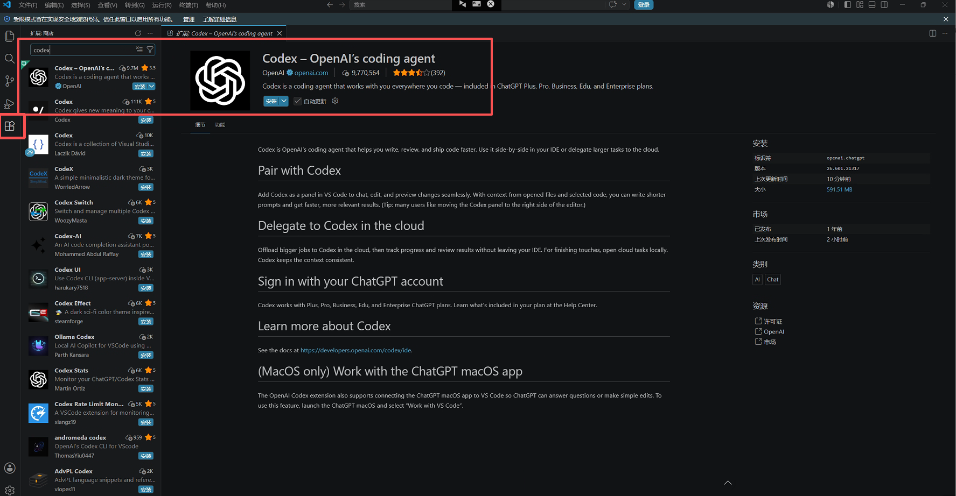Select Codex UI by harukary7518 in list
The height and width of the screenshot is (496, 956).
coord(91,279)
